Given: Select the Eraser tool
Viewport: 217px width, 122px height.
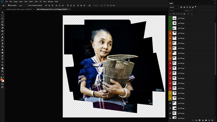Looking at the screenshot, I should (x=2, y=43).
